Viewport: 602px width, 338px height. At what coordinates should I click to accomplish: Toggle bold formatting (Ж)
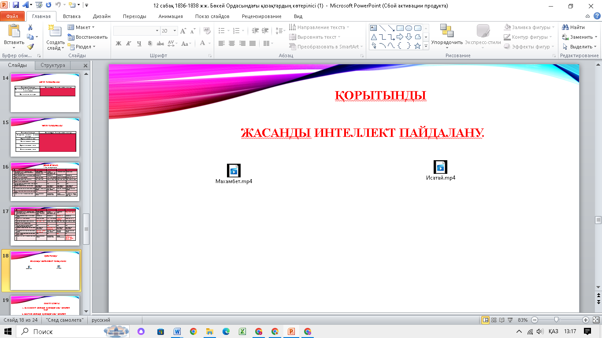pos(118,44)
